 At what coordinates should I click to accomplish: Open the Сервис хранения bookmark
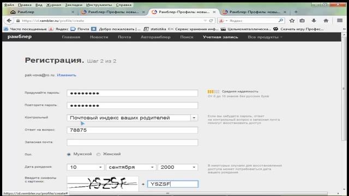click(x=193, y=29)
